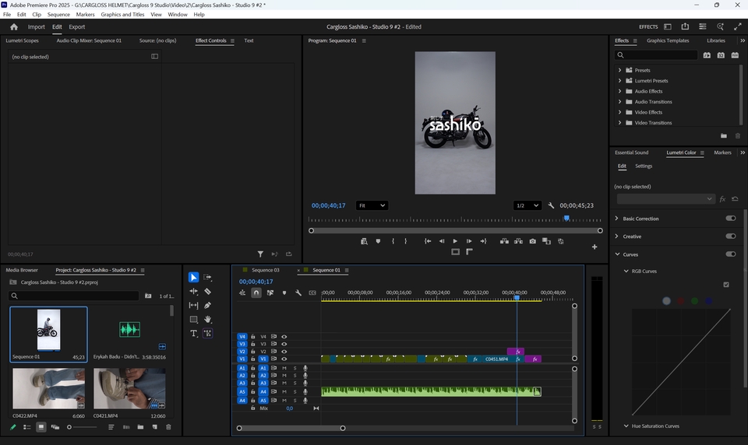
Task: Select the Razor tool in the toolbox
Action: click(207, 292)
